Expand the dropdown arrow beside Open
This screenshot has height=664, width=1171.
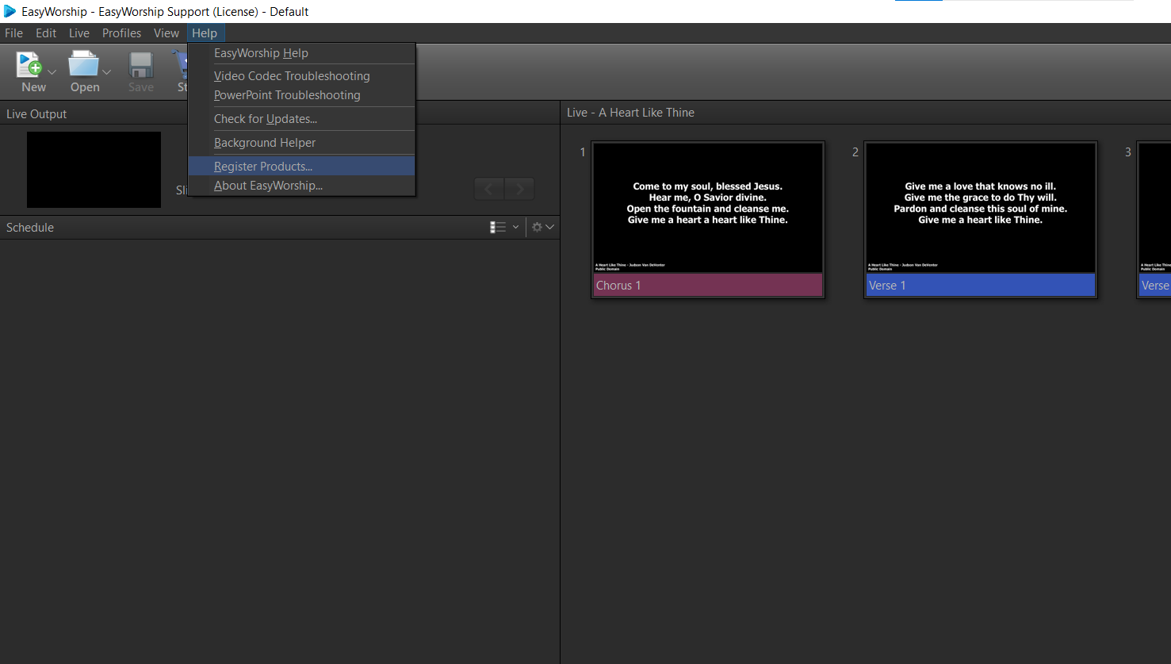click(107, 72)
